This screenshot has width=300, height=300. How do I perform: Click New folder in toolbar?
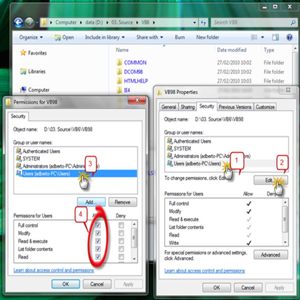point(208,37)
